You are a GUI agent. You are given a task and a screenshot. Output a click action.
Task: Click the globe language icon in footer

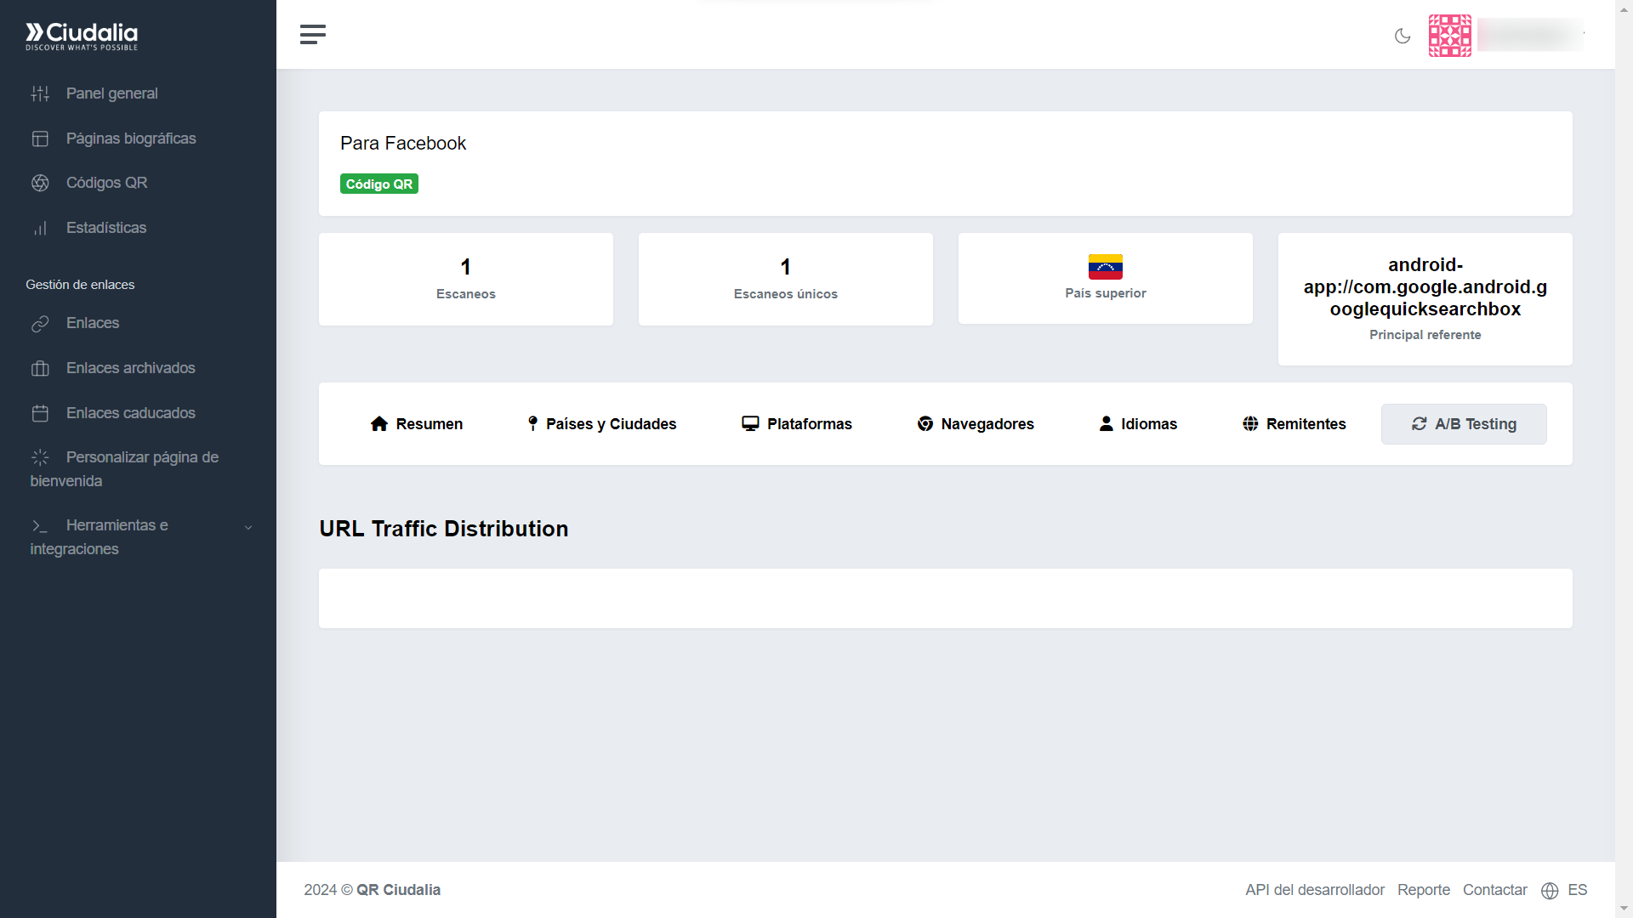pos(1549,890)
